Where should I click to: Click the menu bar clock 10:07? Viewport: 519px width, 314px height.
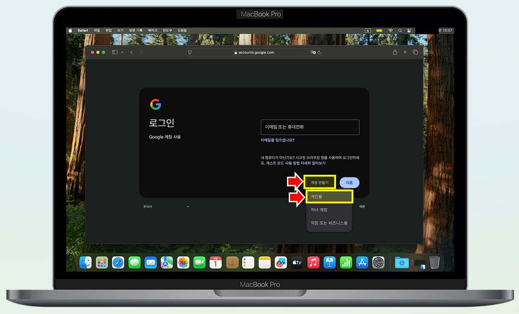coord(447,30)
